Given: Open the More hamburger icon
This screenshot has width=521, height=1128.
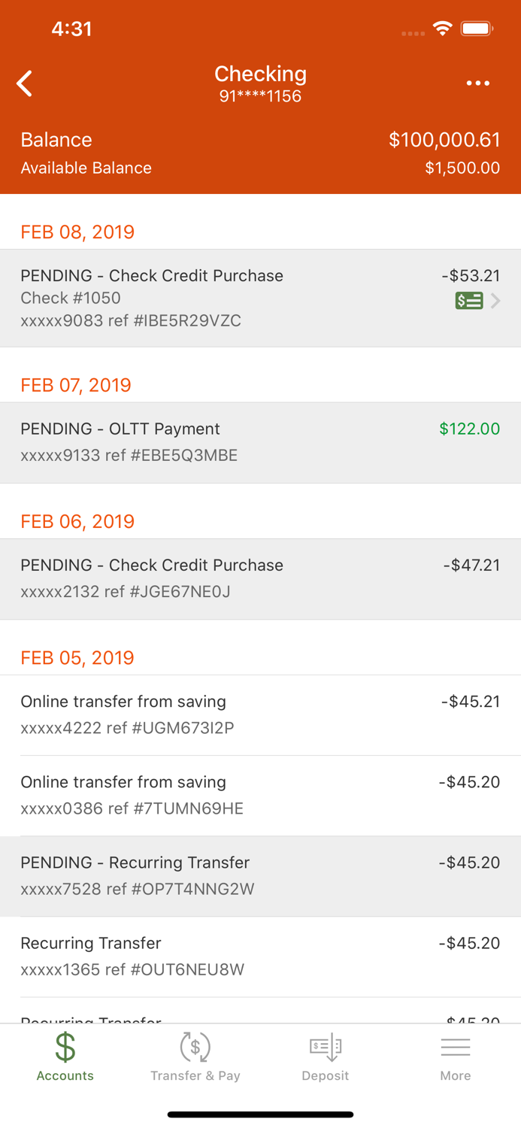Looking at the screenshot, I should 456,1046.
